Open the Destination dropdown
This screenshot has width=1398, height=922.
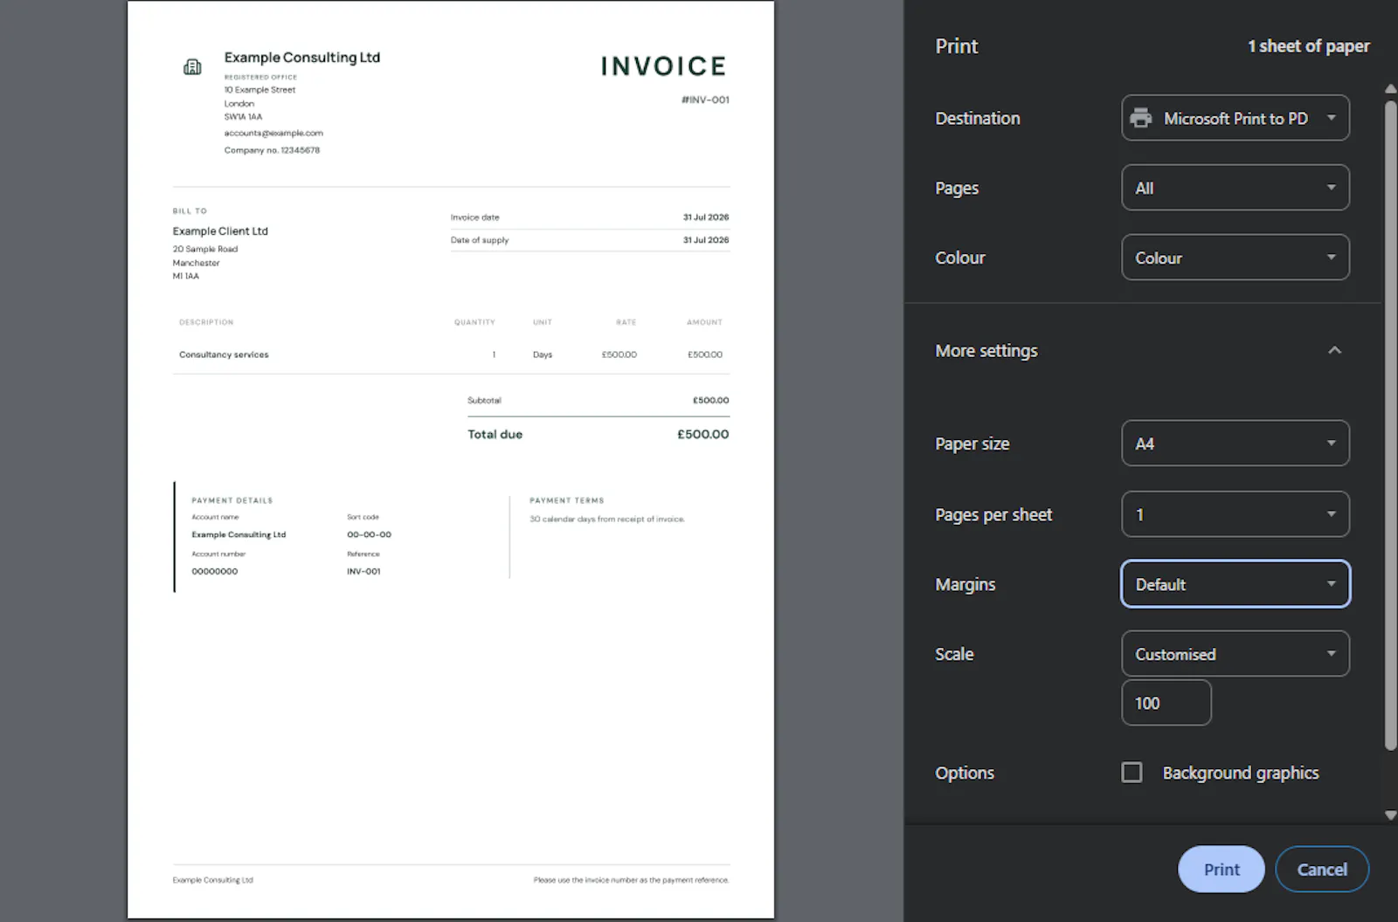pos(1235,118)
